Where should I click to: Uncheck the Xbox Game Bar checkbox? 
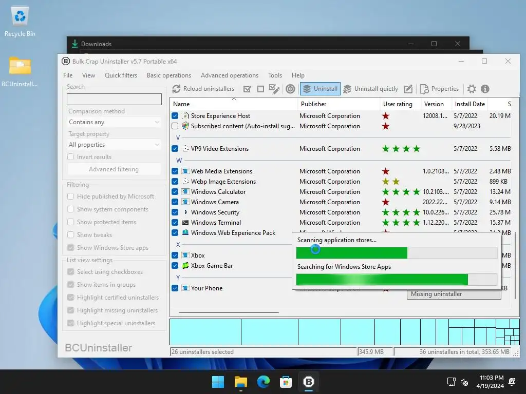(x=175, y=266)
